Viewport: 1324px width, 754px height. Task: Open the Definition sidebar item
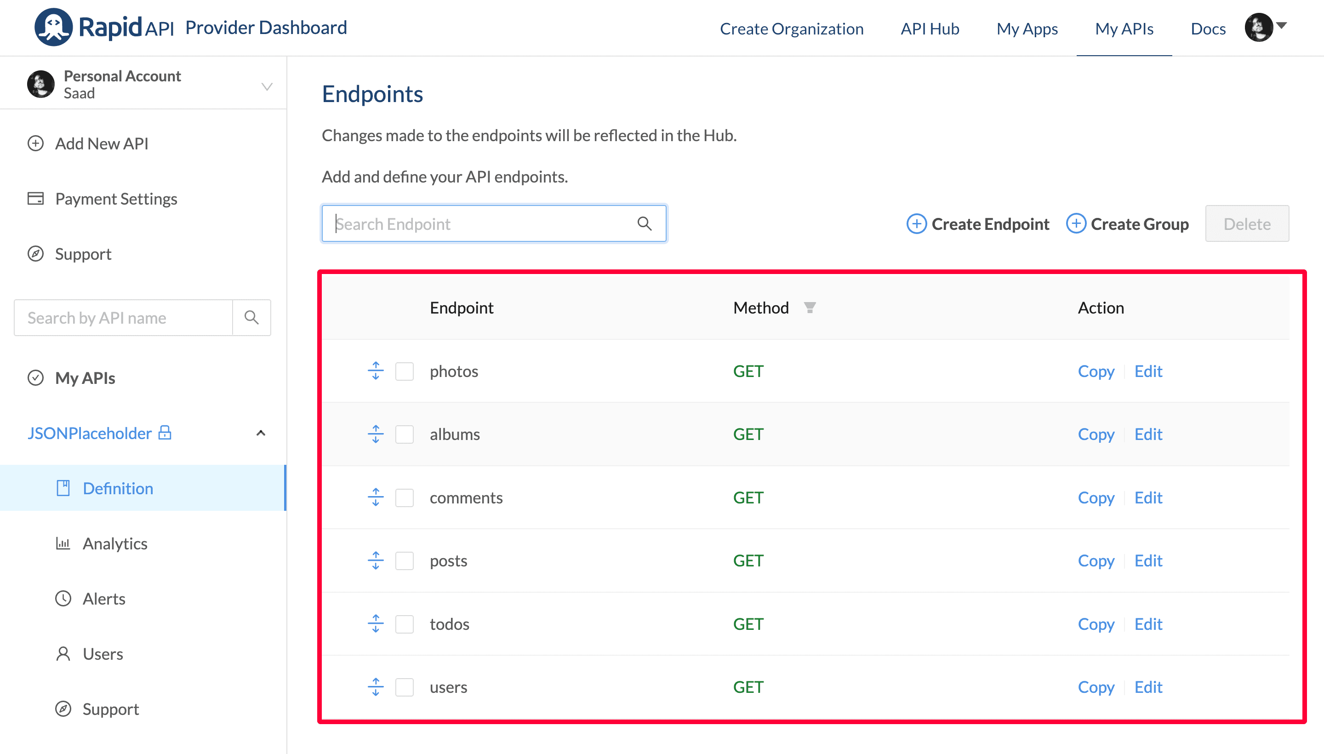coord(143,488)
